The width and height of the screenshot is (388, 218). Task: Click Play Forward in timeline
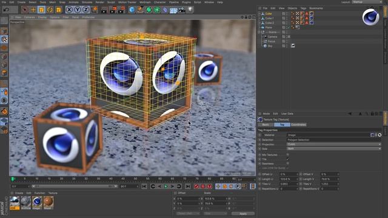pyautogui.click(x=166, y=187)
